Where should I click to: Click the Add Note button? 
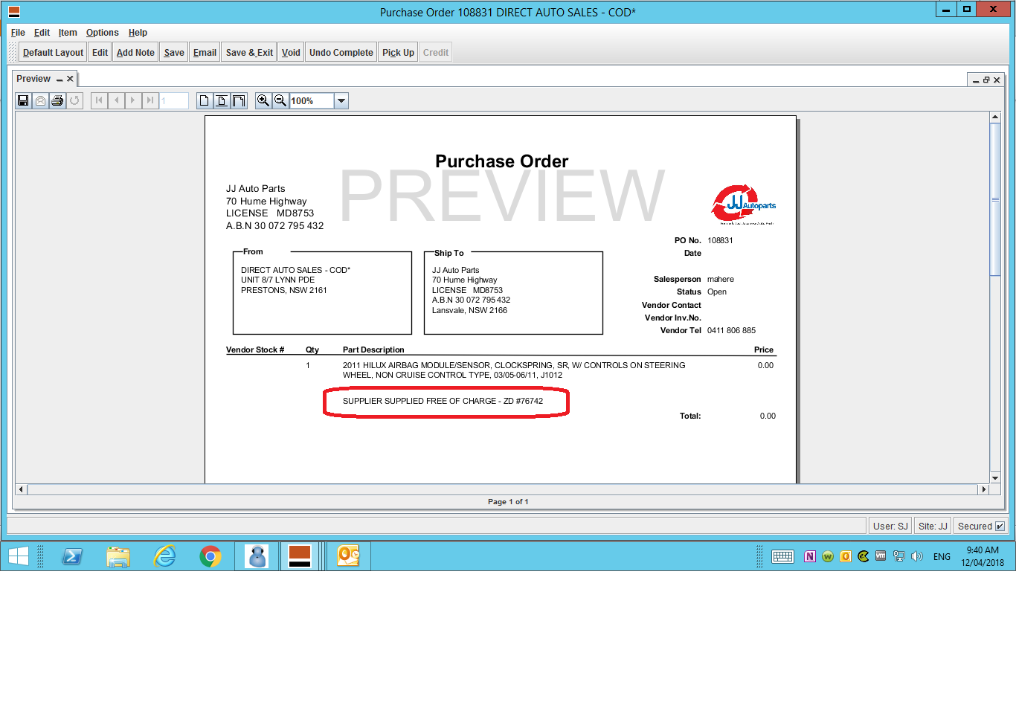coord(135,52)
